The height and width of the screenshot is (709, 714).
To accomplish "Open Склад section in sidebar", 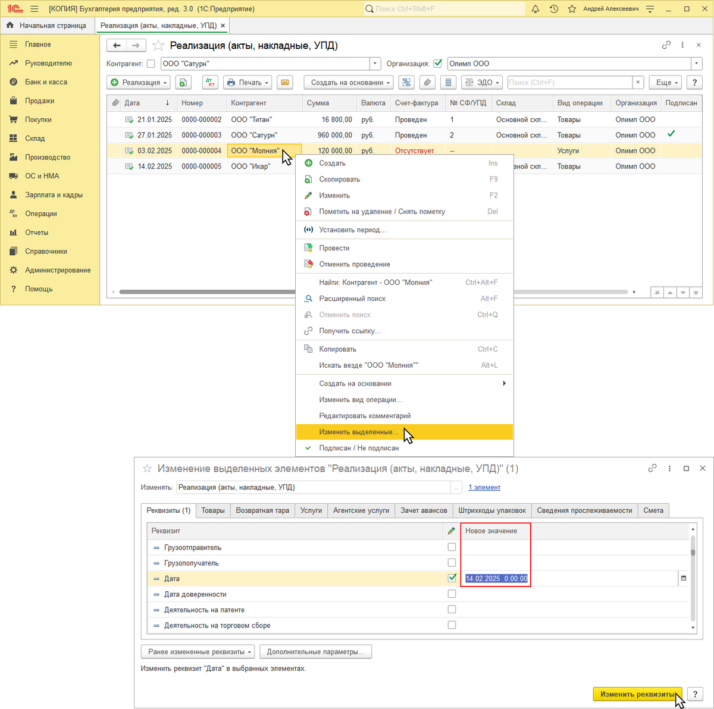I will point(35,139).
